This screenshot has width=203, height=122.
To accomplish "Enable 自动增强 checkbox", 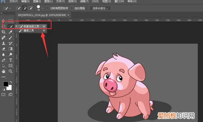I will click(x=72, y=8).
